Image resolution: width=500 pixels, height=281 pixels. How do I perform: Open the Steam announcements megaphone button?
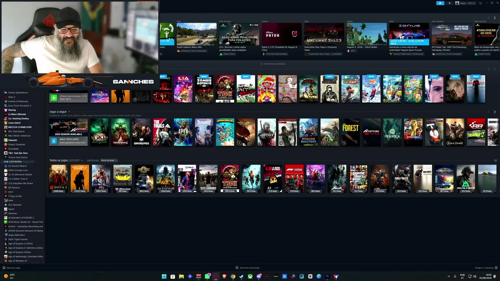pos(440,3)
